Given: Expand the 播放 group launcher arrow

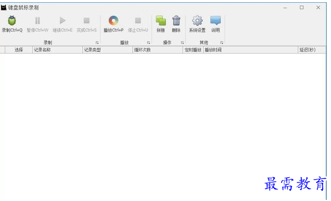Looking at the screenshot, I should pyautogui.click(x=149, y=43).
